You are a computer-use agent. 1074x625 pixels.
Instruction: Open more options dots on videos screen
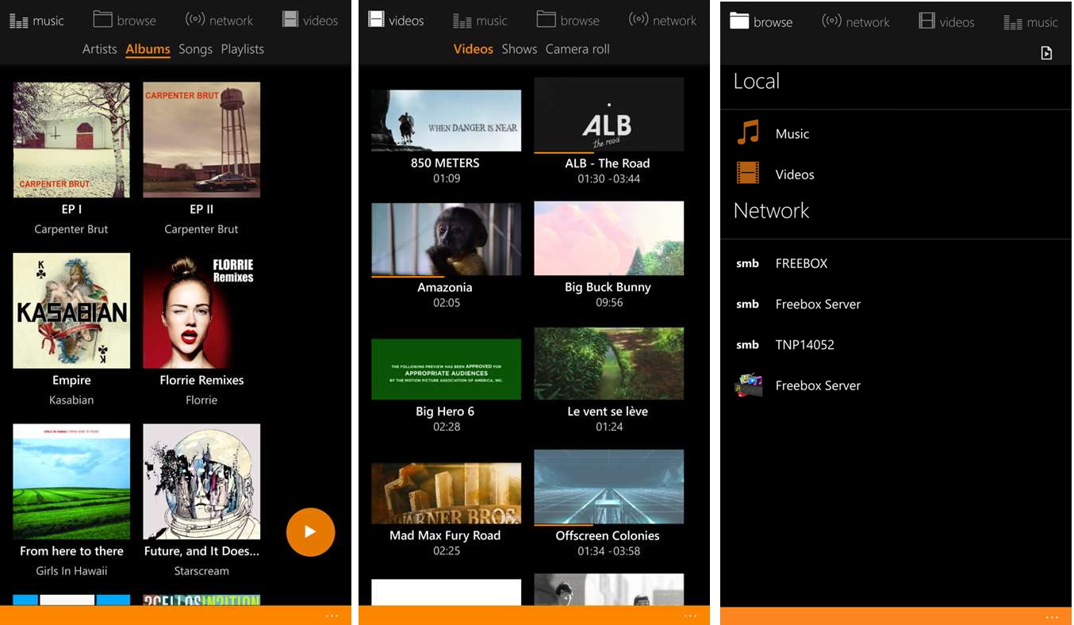[690, 616]
